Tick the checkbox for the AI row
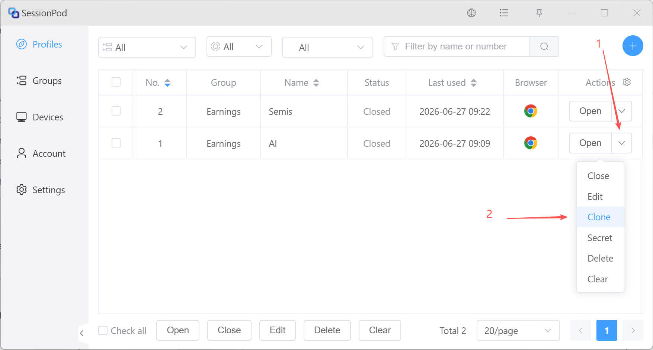Viewport: 653px width, 350px height. click(x=116, y=143)
